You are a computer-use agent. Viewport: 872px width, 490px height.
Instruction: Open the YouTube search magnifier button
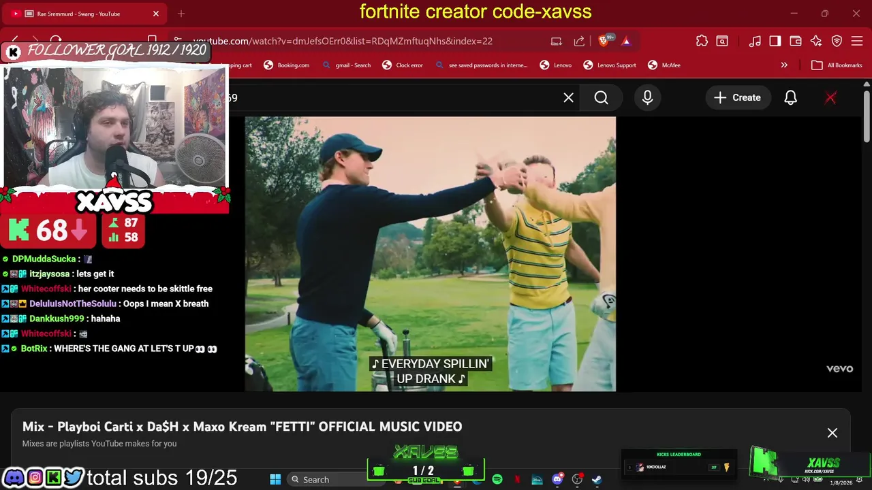[602, 97]
